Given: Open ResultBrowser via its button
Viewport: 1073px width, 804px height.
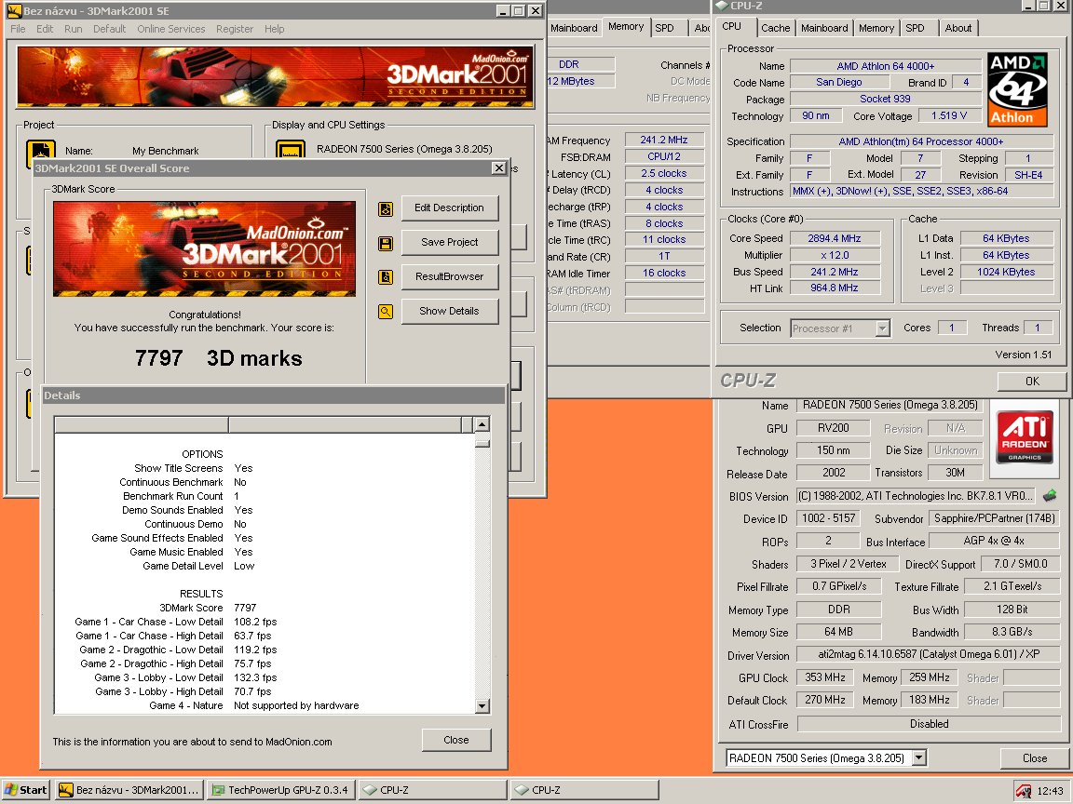Looking at the screenshot, I should [449, 276].
